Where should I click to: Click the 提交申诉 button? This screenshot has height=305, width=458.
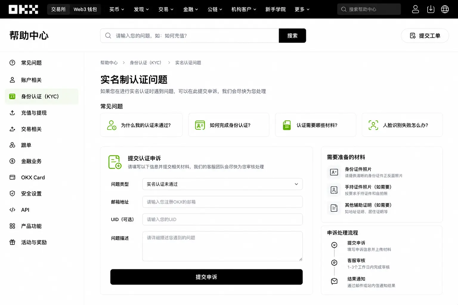[x=206, y=277]
